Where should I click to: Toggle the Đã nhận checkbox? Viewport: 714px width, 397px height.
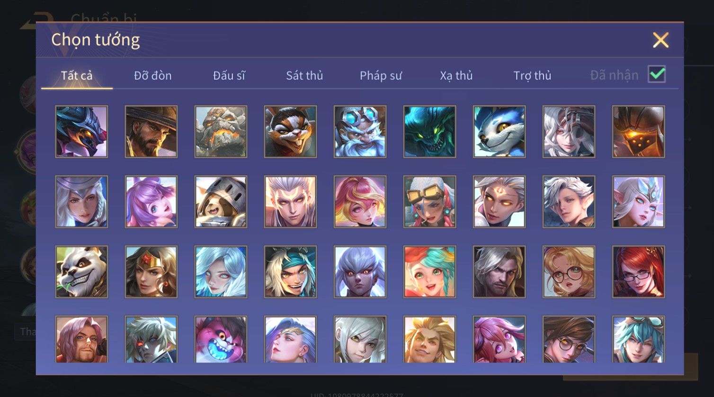pos(657,75)
